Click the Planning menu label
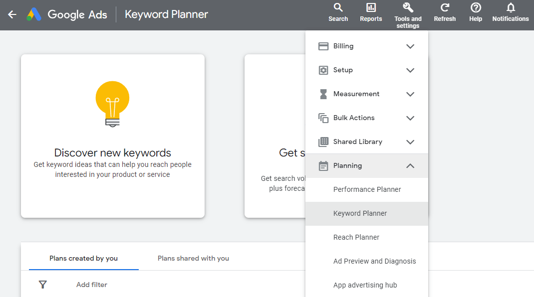 coord(347,165)
